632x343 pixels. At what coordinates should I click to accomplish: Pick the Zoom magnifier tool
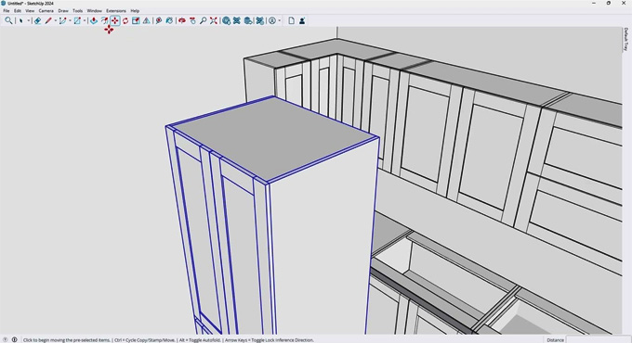204,20
